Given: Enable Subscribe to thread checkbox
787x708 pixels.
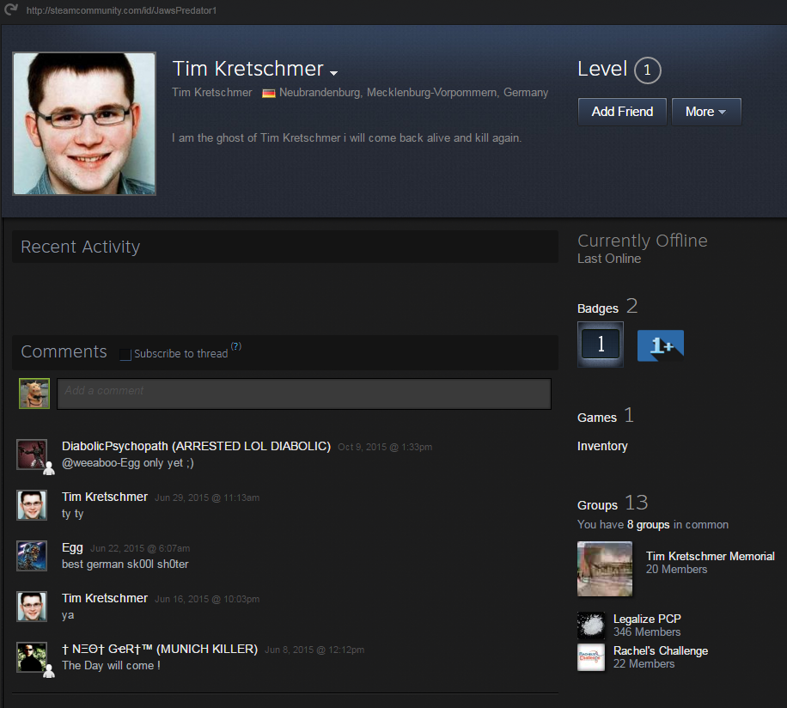Looking at the screenshot, I should click(x=125, y=354).
